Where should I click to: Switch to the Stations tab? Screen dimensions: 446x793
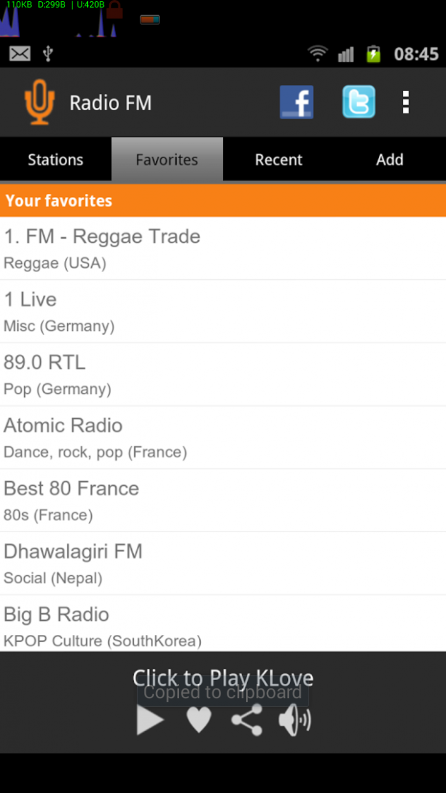(x=55, y=159)
